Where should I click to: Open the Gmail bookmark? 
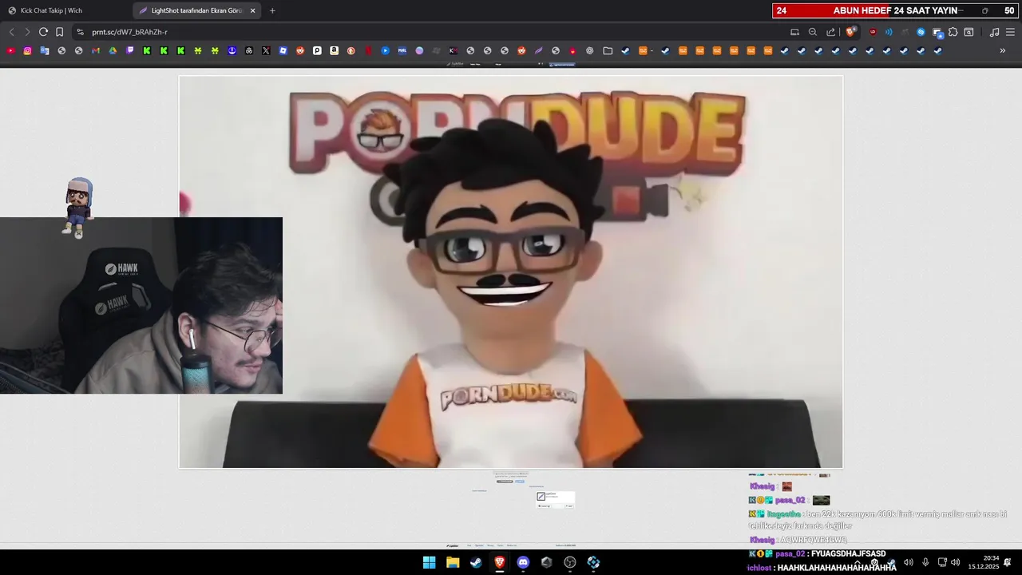(x=96, y=50)
